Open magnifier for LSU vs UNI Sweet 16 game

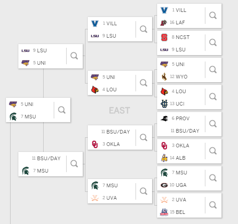tap(74, 56)
